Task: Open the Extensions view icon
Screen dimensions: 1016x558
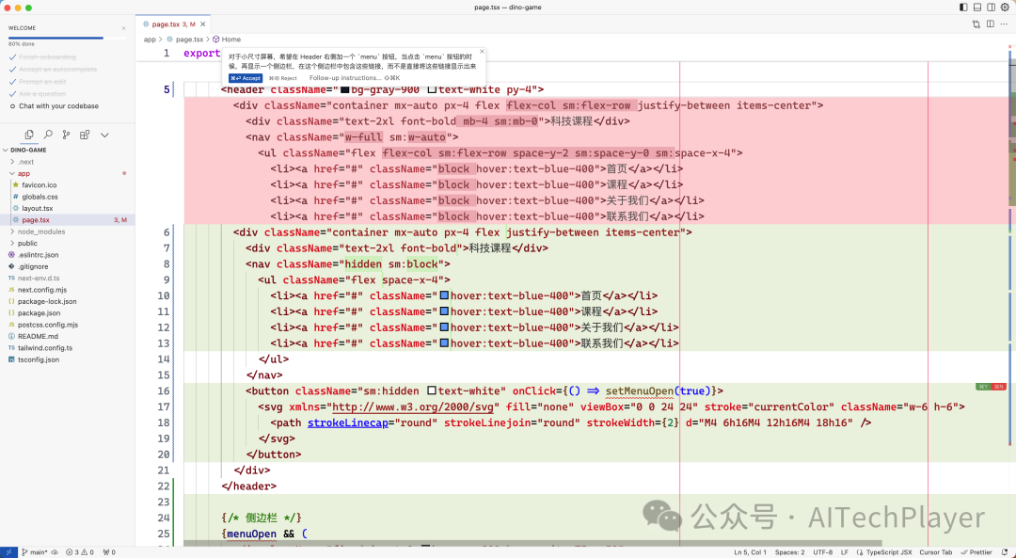Action: point(85,135)
